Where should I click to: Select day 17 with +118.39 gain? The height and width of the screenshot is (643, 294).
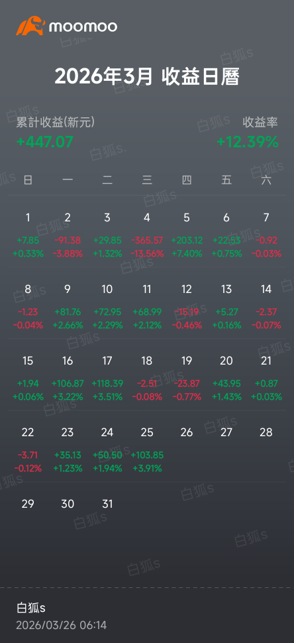pyautogui.click(x=107, y=379)
